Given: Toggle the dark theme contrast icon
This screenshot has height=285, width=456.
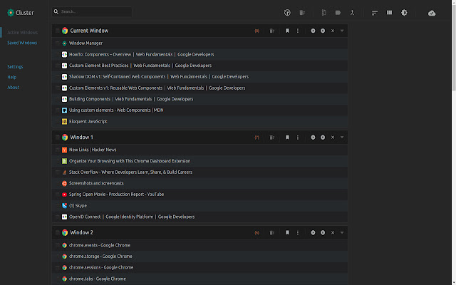Looking at the screenshot, I should click(404, 13).
